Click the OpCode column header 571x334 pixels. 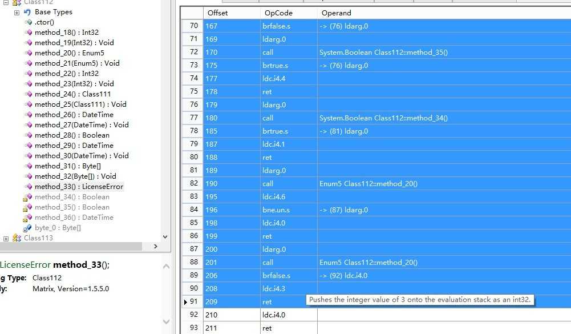289,13
